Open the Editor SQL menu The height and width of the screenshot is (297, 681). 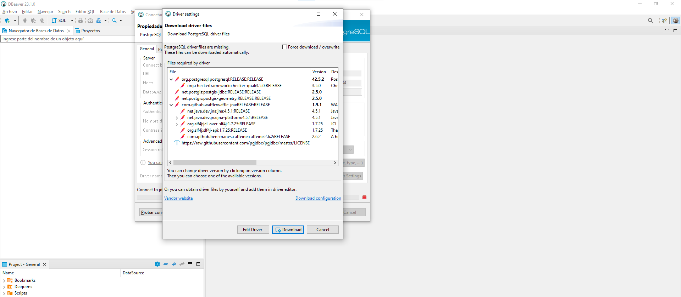(x=85, y=12)
